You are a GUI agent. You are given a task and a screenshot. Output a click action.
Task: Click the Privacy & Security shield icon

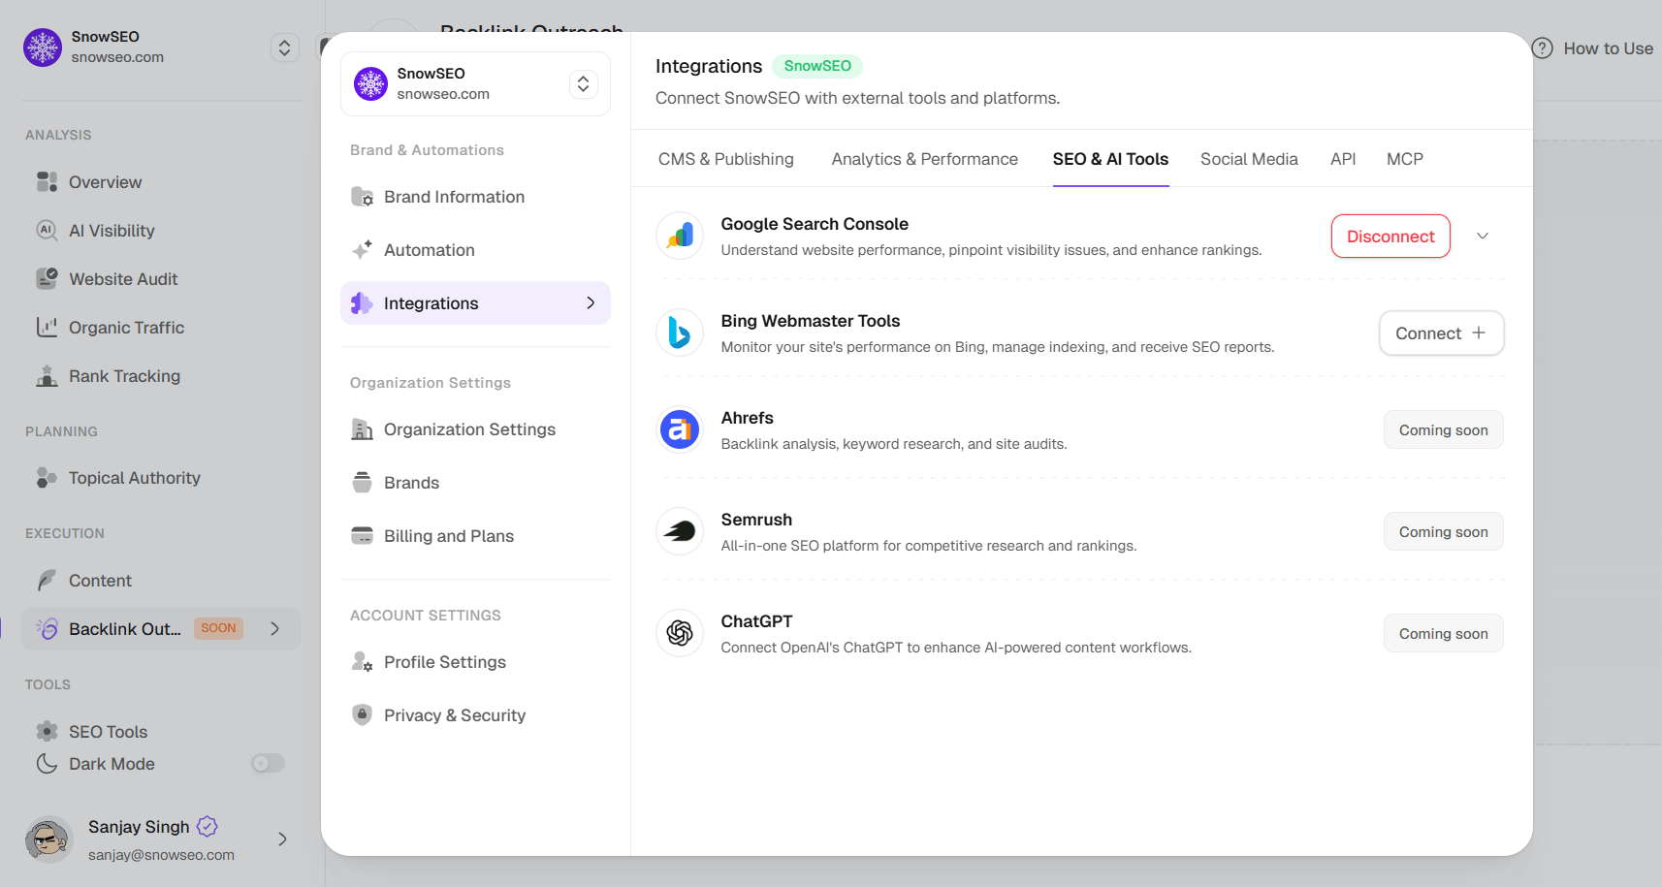pyautogui.click(x=362, y=715)
